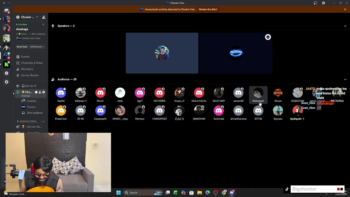Open the Windows Start menu
350x197 pixels.
click(118, 193)
